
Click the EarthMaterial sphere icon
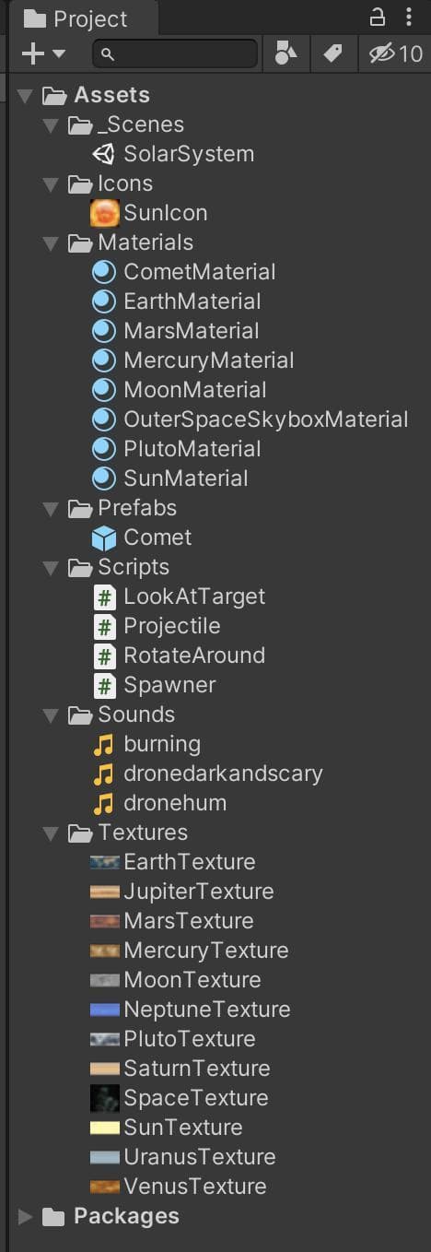104,301
